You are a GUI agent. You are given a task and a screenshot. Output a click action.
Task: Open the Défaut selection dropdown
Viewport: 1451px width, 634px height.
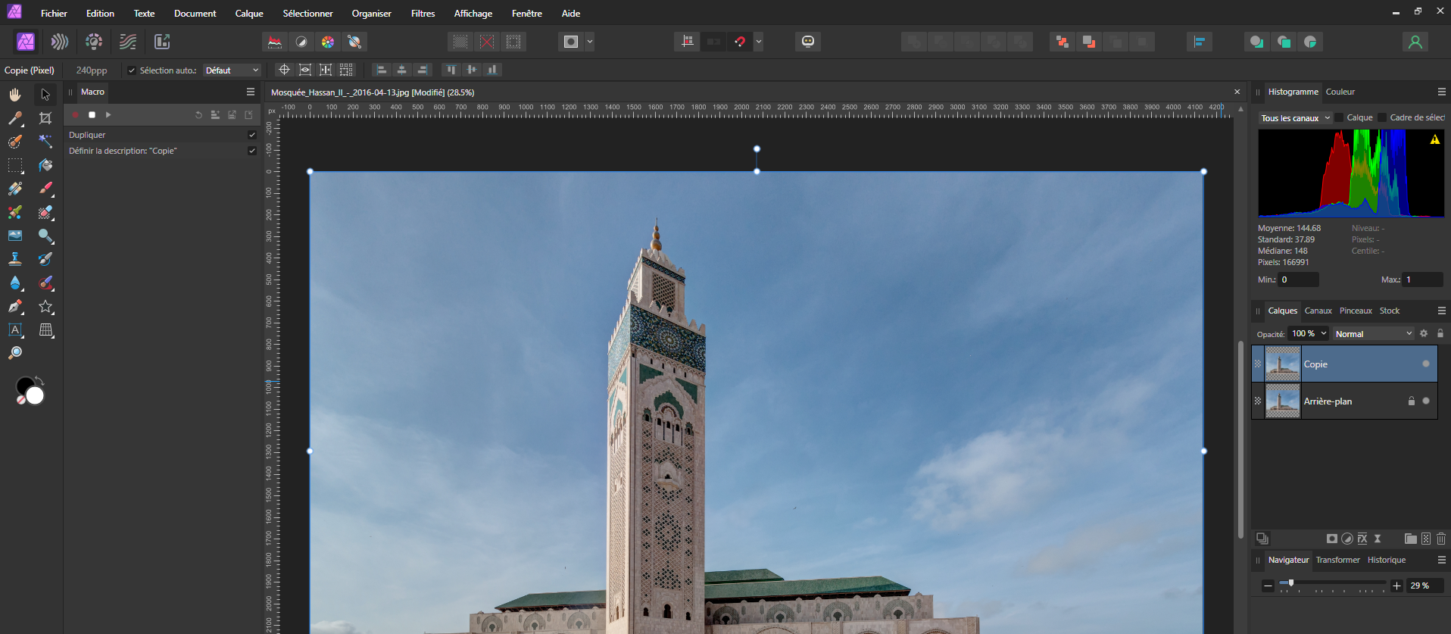tap(232, 70)
